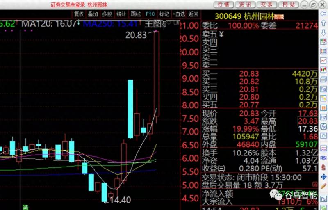Image resolution: width=328 pixels, height=210 pixels.
Task: Click the small red icon right of 盘后交易量 row
Action: pyautogui.click(x=315, y=184)
